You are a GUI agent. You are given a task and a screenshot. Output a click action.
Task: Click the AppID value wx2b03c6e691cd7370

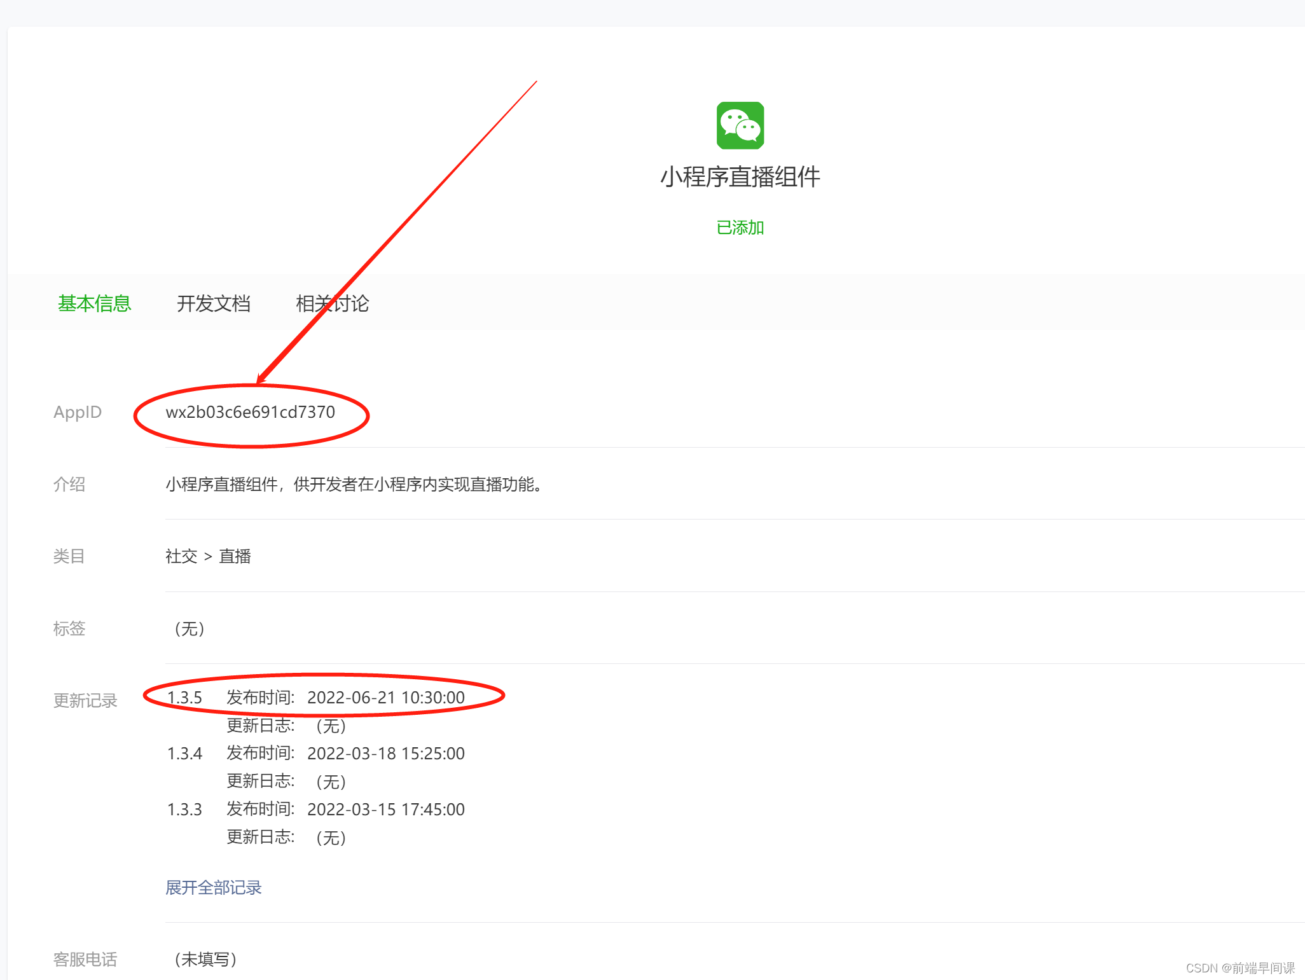coord(250,412)
